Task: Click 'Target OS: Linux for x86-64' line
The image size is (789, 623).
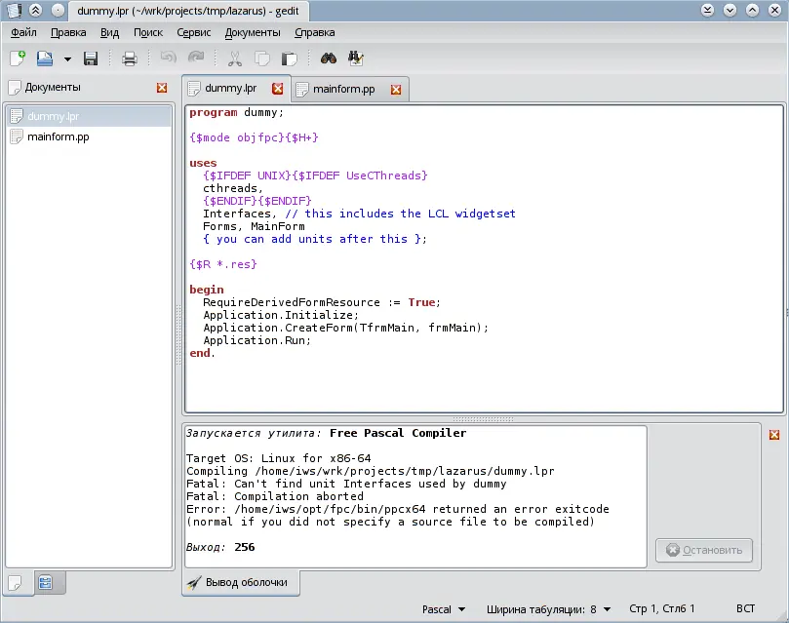Action: tap(278, 458)
